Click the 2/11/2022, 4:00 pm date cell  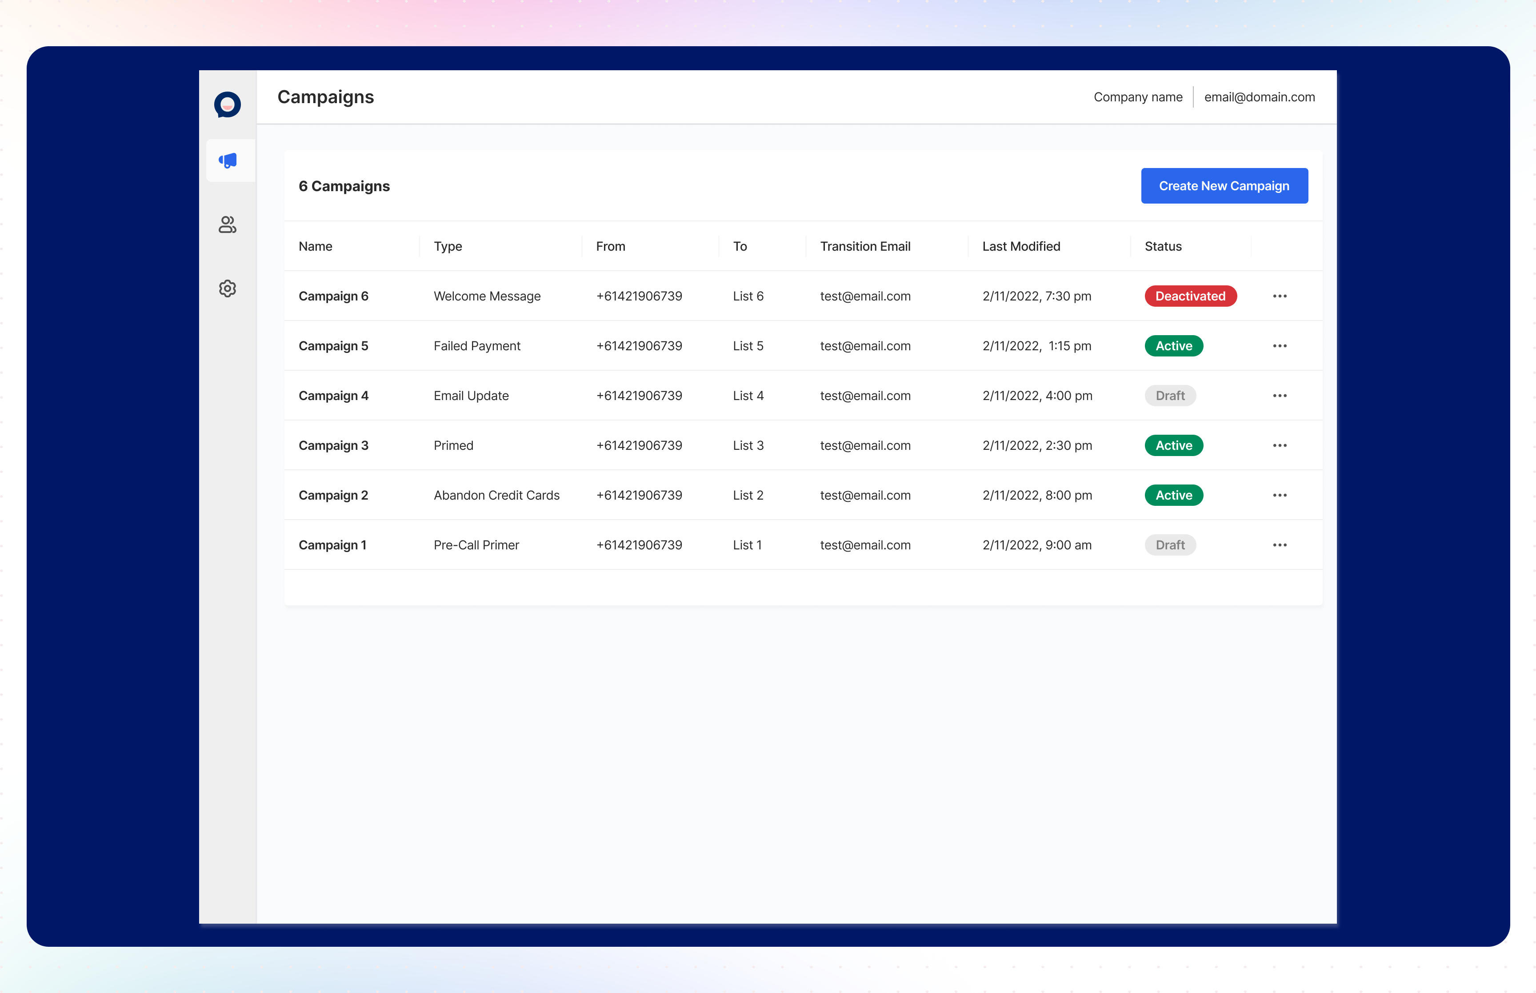tap(1037, 395)
